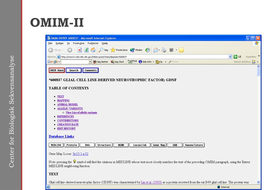Click Edit with Word icon

[x=171, y=50]
